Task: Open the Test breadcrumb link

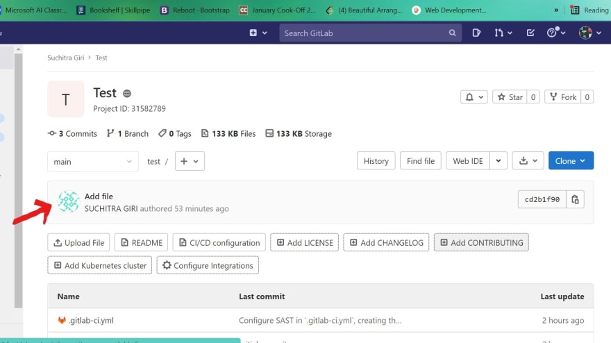Action: pos(101,58)
